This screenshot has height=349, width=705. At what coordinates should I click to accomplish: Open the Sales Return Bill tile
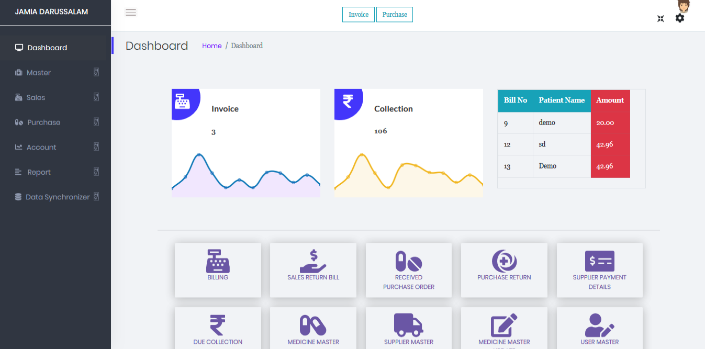[x=313, y=270]
